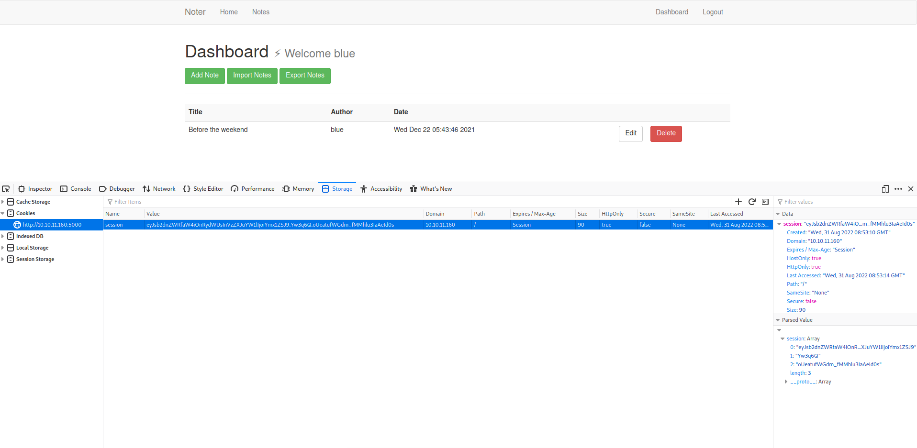Collapse the Cookies tree node
The height and width of the screenshot is (448, 917).
3,213
